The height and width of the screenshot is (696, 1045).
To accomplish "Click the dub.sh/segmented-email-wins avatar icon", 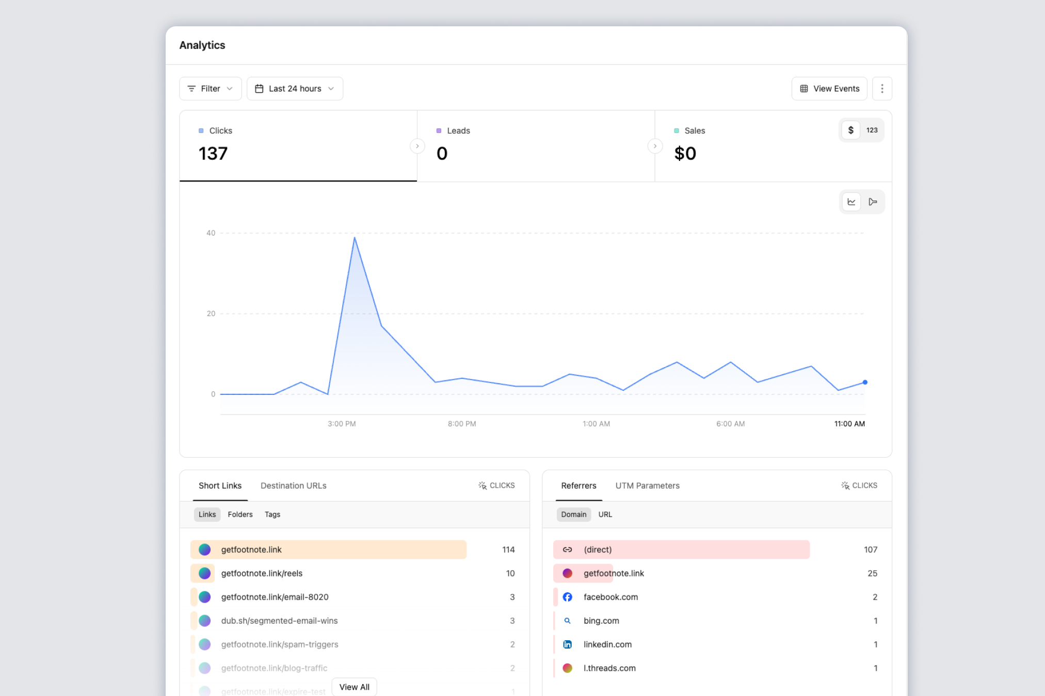I will click(x=205, y=621).
